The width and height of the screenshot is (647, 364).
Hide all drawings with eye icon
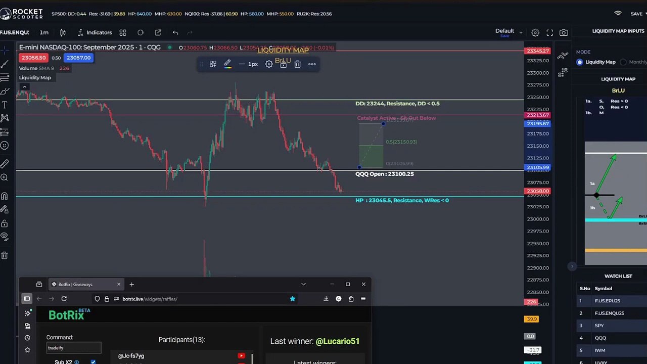click(x=5, y=236)
